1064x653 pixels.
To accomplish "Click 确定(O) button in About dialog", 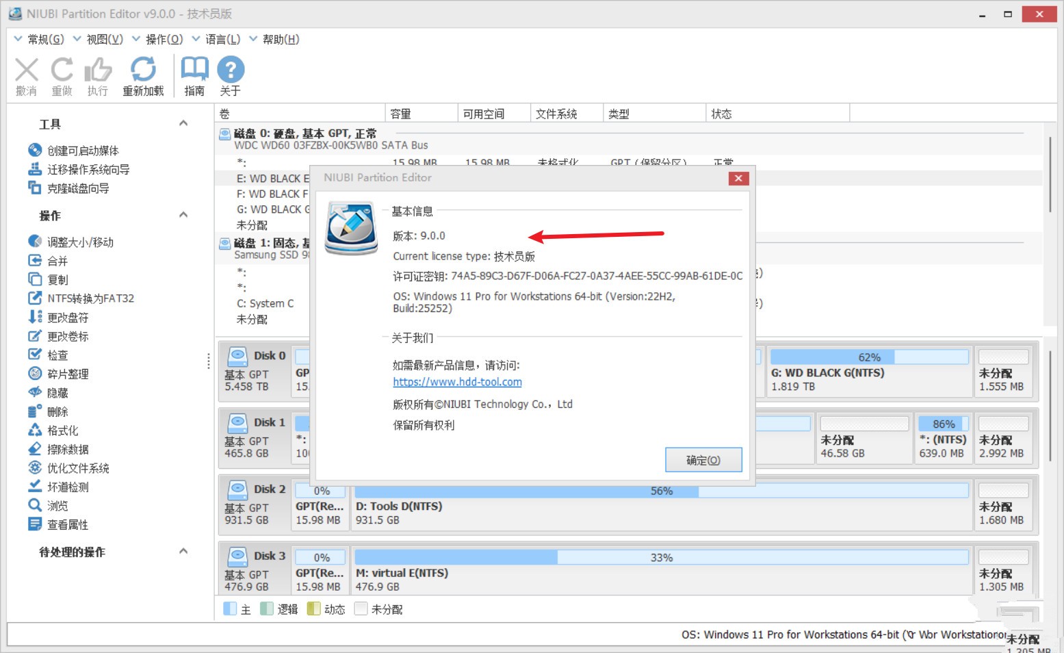I will tap(703, 460).
